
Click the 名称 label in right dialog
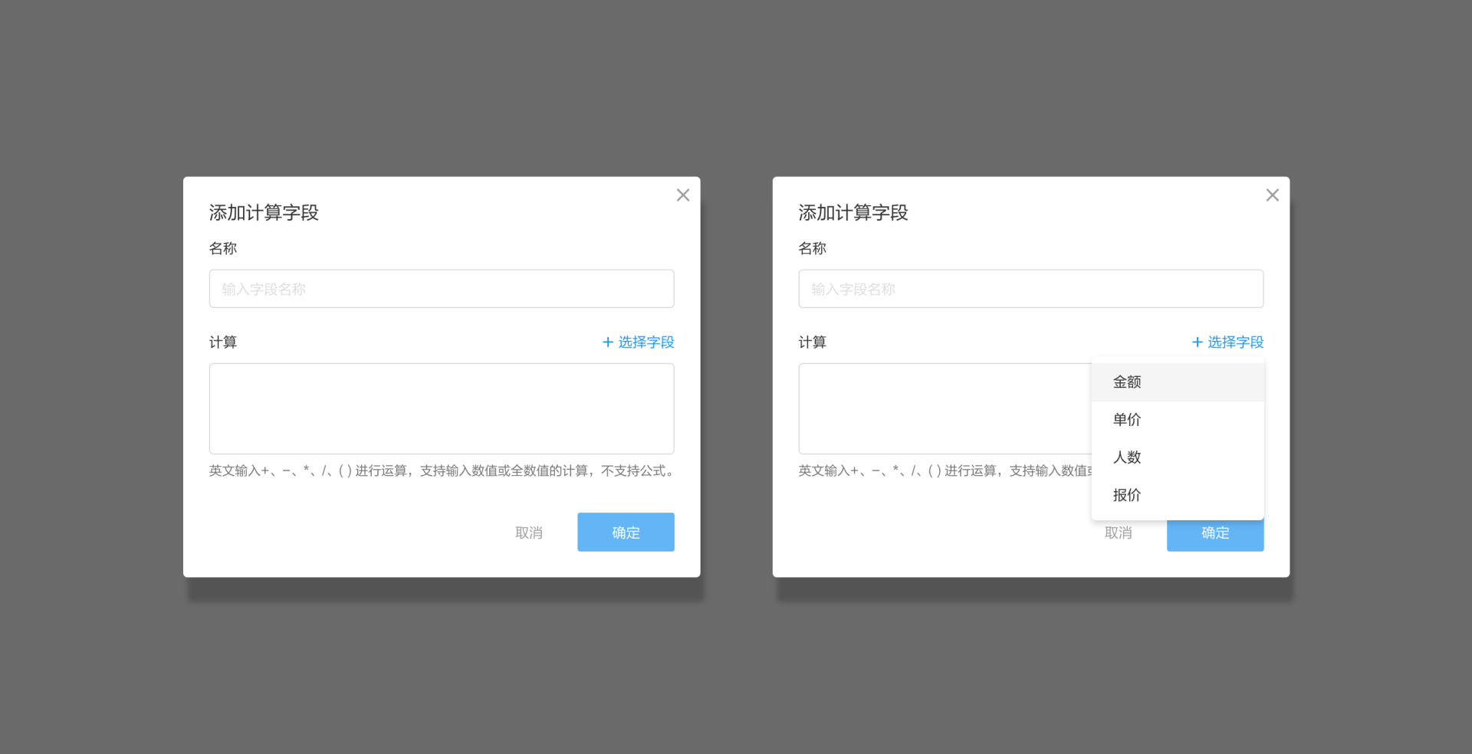point(812,248)
